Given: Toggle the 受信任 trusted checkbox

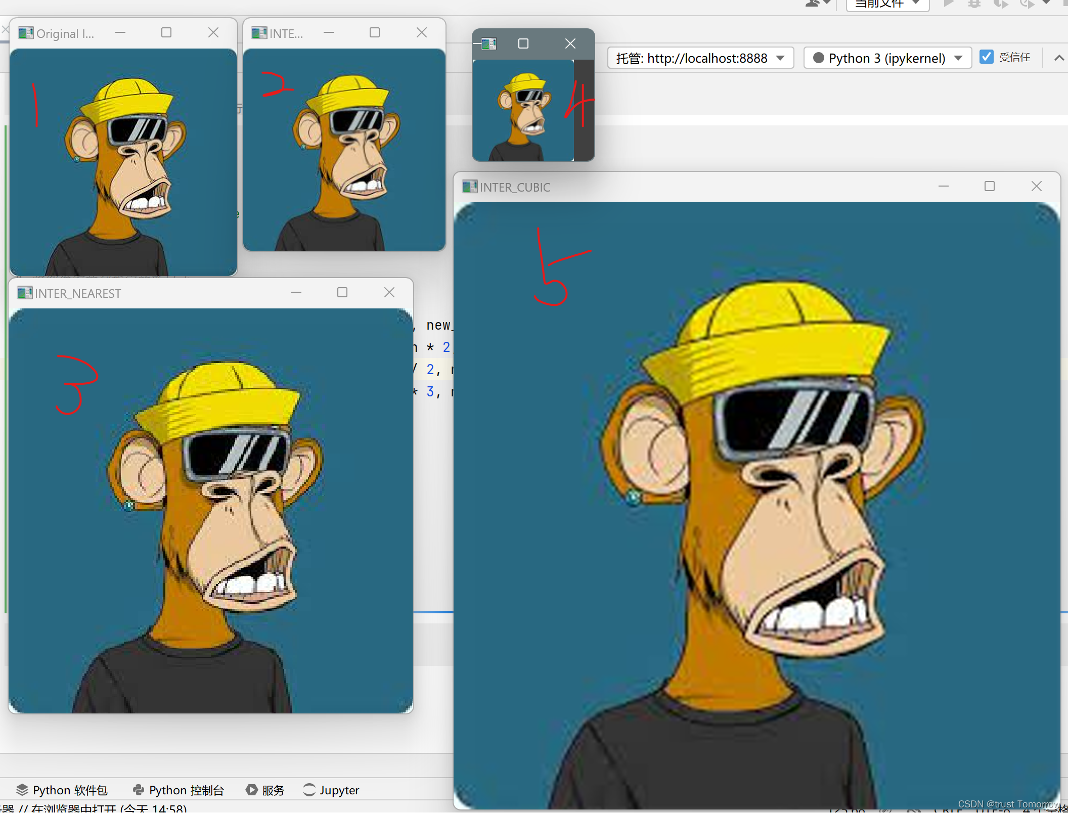Looking at the screenshot, I should [986, 57].
